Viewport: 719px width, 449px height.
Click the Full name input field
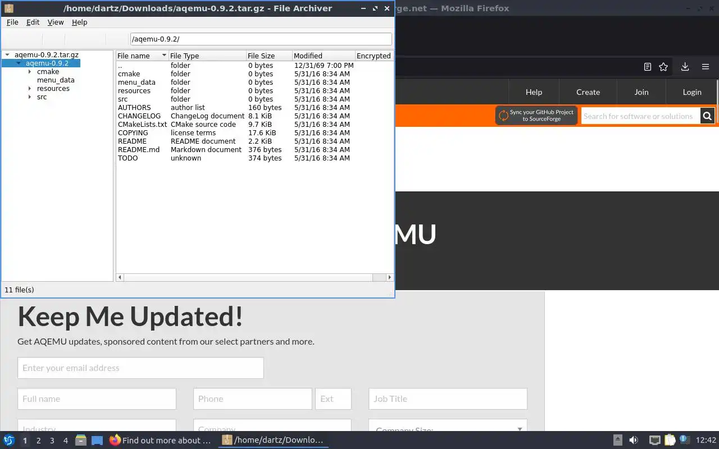[97, 398]
